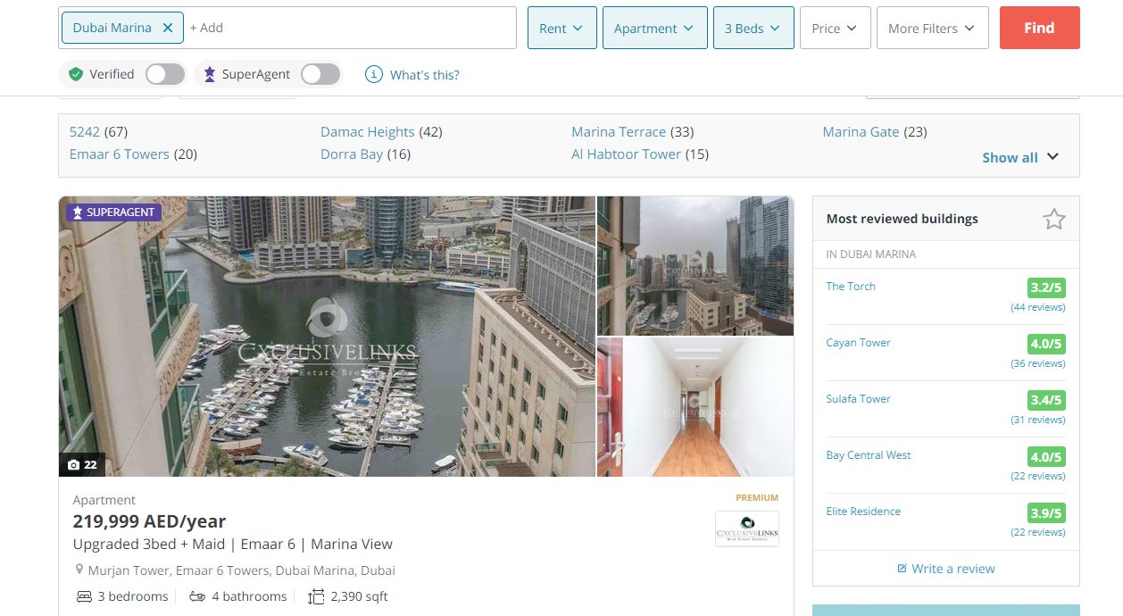The image size is (1123, 616).
Task: Click the green Verified shield icon
Action: click(x=76, y=74)
